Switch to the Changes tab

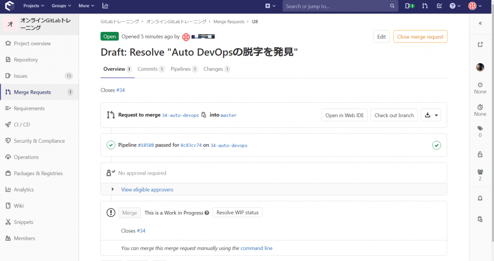click(x=217, y=69)
